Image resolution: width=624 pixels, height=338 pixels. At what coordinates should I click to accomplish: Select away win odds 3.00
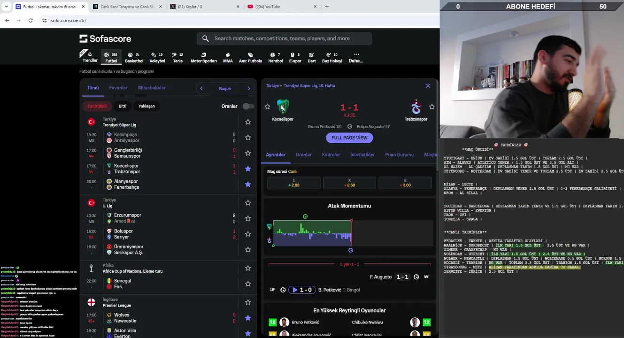click(x=405, y=183)
